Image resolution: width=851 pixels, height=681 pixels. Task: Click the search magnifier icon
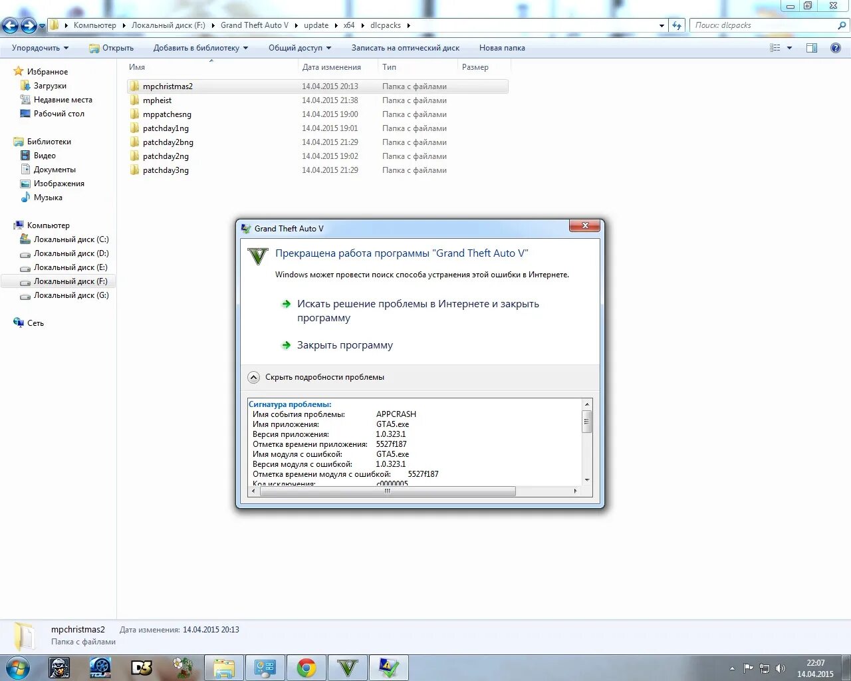pyautogui.click(x=842, y=25)
